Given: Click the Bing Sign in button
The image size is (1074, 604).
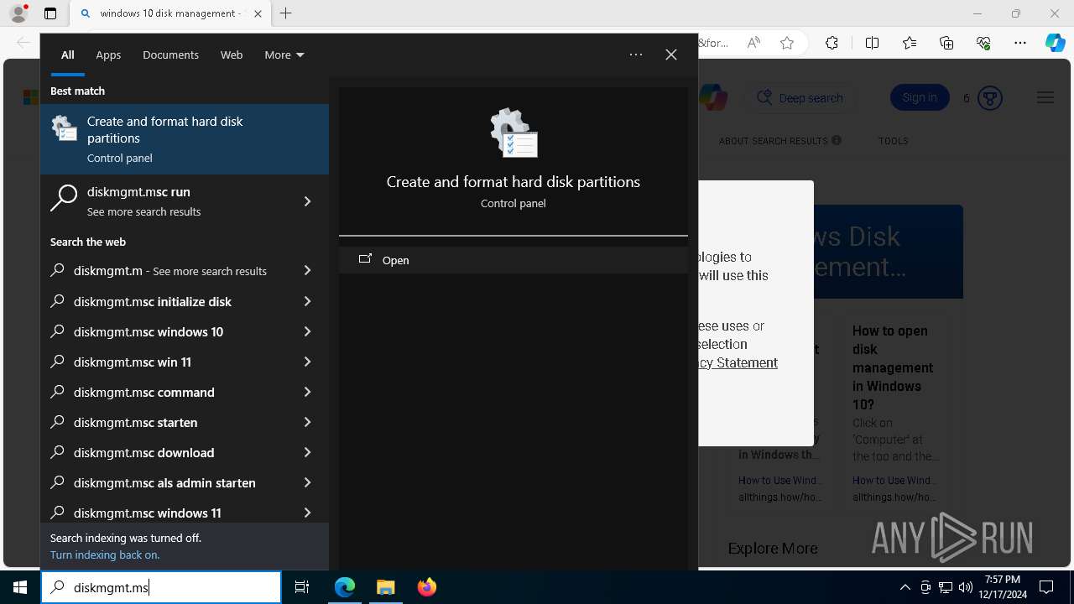Looking at the screenshot, I should 920,97.
